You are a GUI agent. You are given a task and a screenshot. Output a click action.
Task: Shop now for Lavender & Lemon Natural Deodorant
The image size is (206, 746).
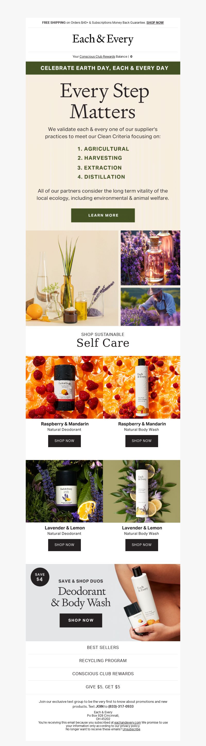64,545
